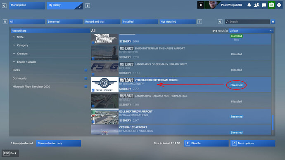Open the settings gear icon

click(x=279, y=5)
